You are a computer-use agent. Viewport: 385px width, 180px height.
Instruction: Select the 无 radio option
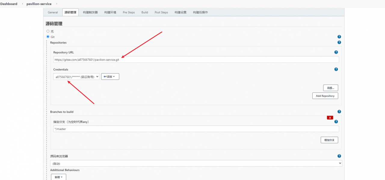48,31
